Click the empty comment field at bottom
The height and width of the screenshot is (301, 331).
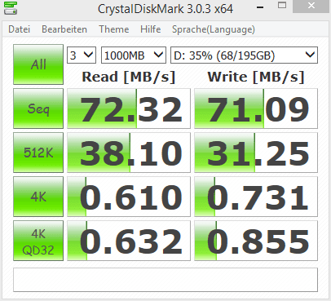(x=165, y=280)
